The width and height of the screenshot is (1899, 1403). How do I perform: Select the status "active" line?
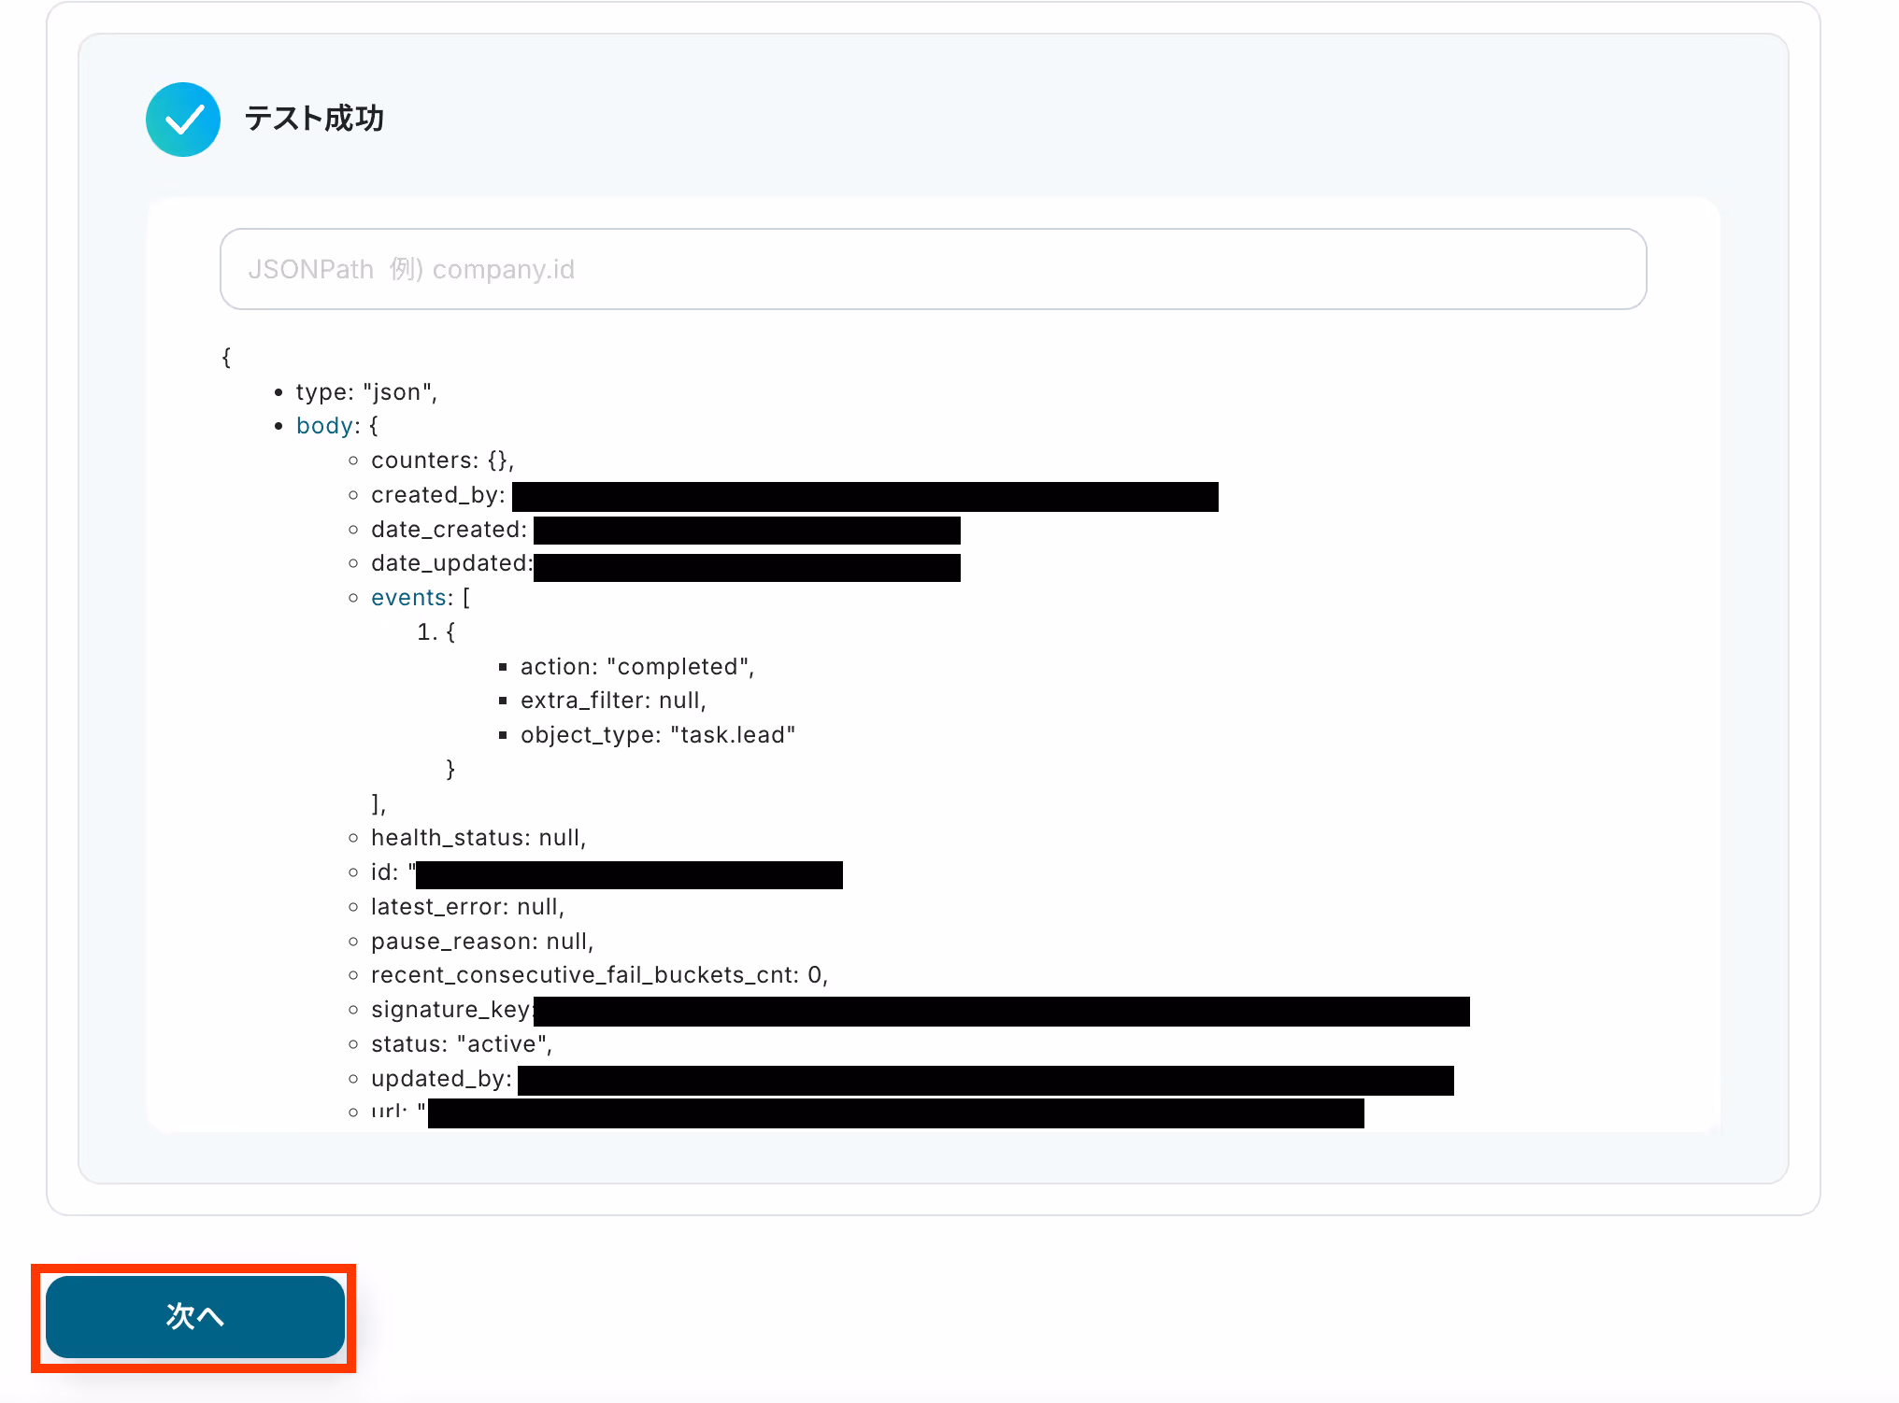point(461,1044)
